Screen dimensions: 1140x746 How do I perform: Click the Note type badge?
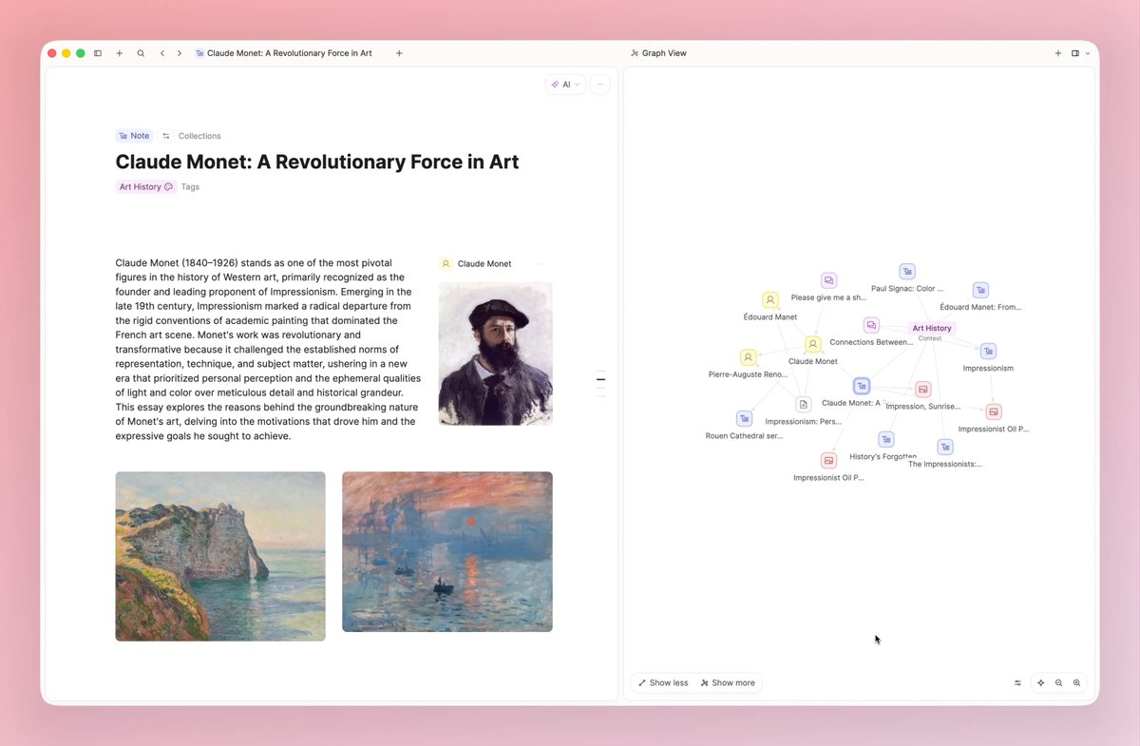(134, 136)
